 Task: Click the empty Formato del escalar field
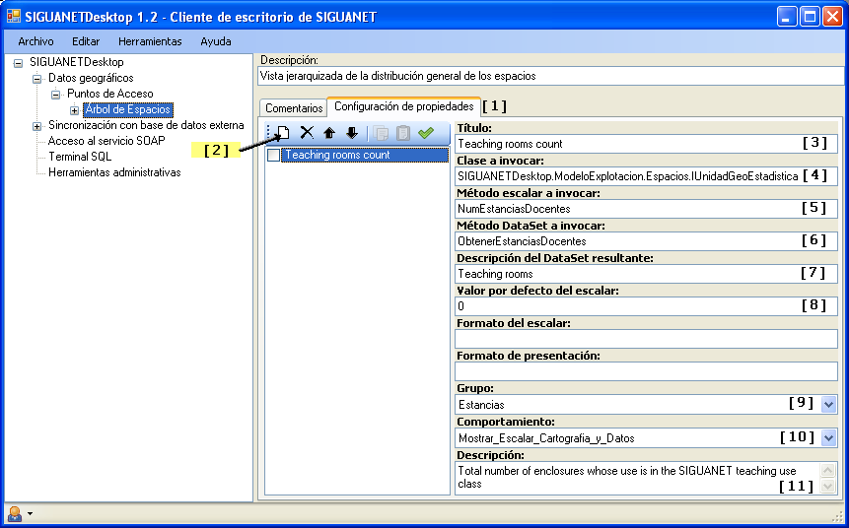pyautogui.click(x=647, y=339)
